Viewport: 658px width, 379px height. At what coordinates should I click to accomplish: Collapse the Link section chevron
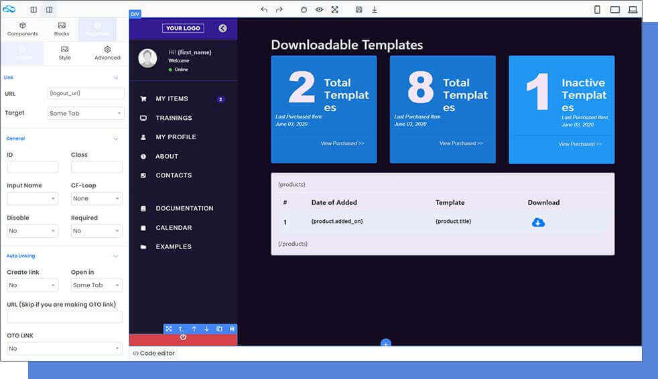click(x=116, y=78)
